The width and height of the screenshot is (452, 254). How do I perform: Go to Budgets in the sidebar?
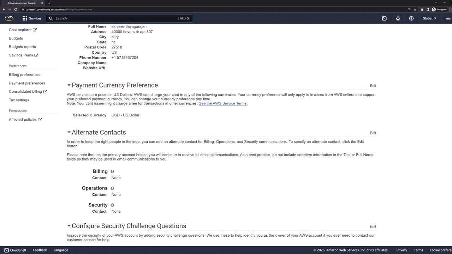16,38
